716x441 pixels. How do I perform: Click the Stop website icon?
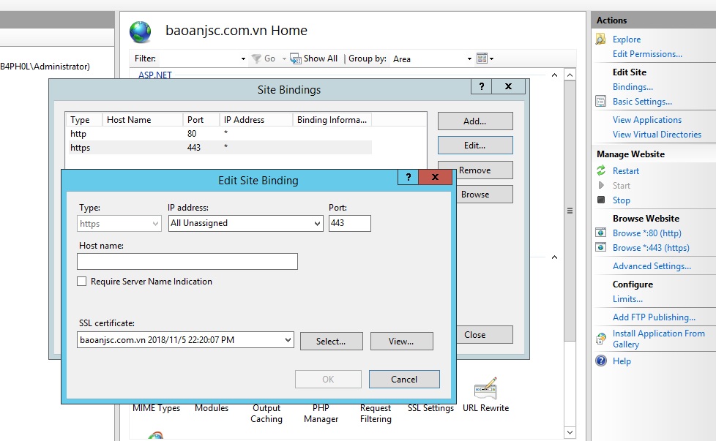601,200
